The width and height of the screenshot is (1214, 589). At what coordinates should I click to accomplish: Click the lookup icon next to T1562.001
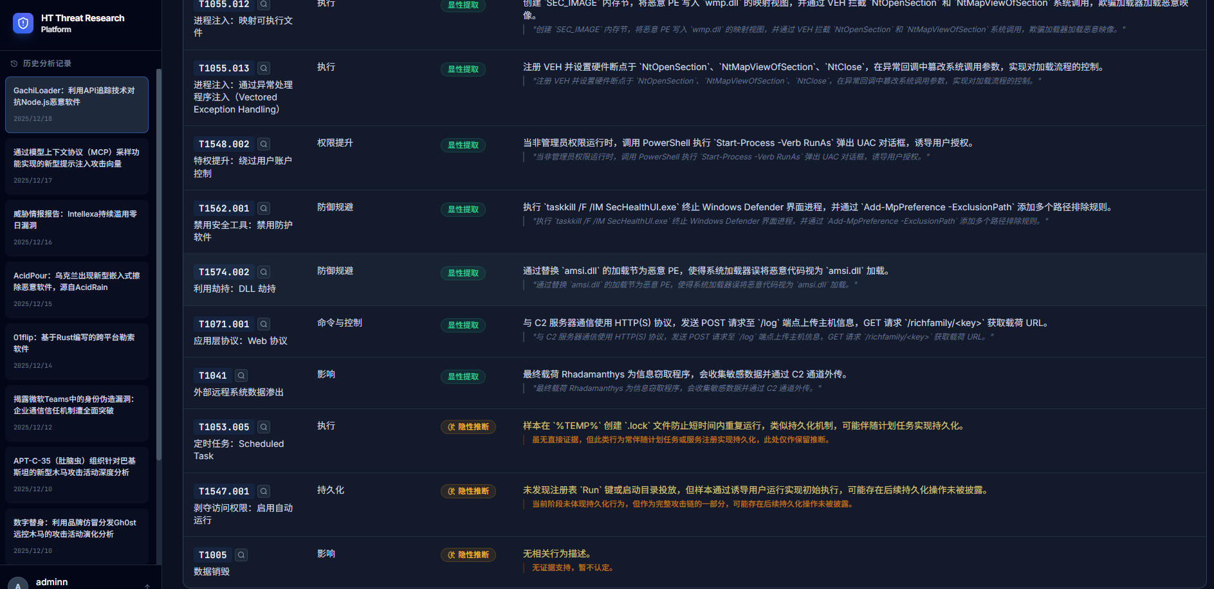264,208
